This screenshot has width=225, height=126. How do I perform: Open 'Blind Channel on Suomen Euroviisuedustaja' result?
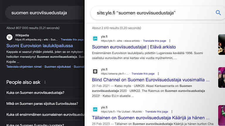pyautogui.click(x=151, y=80)
